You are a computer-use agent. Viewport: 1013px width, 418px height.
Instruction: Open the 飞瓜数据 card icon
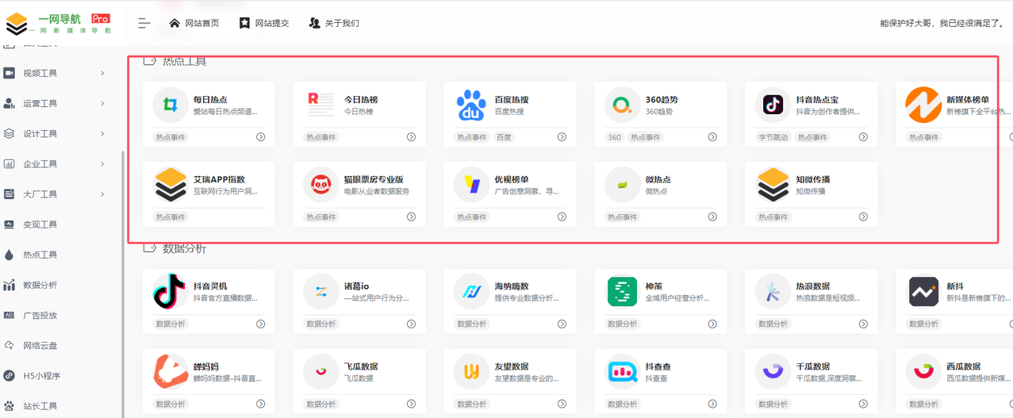[320, 372]
